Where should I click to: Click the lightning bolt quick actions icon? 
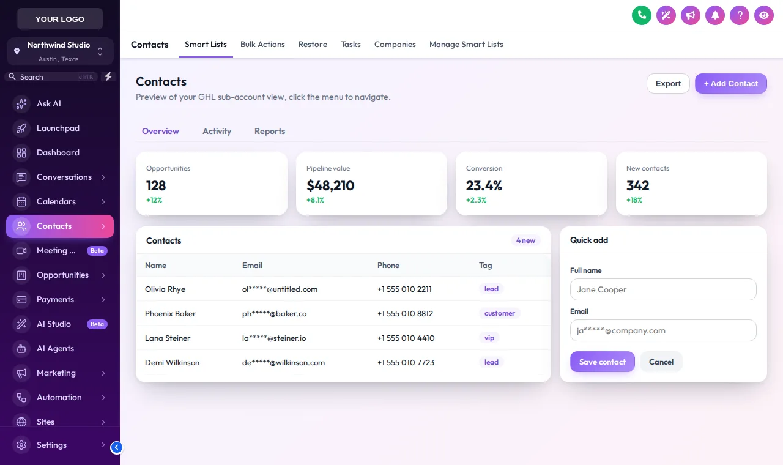click(x=108, y=76)
